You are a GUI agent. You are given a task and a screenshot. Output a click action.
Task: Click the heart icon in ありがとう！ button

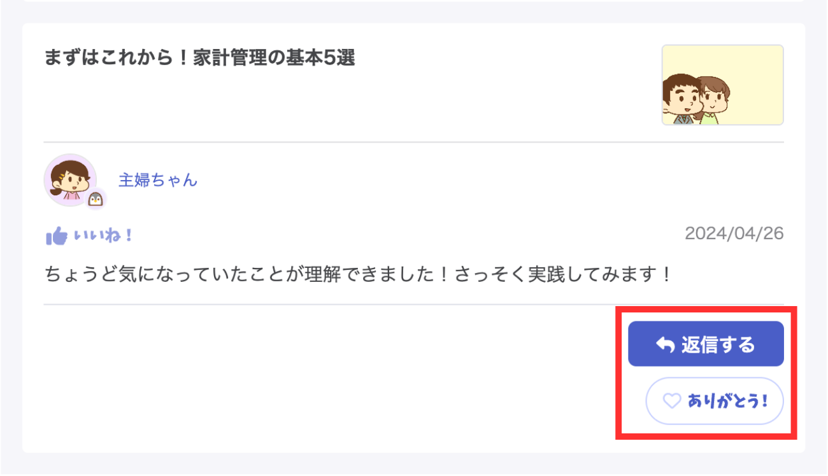point(671,401)
